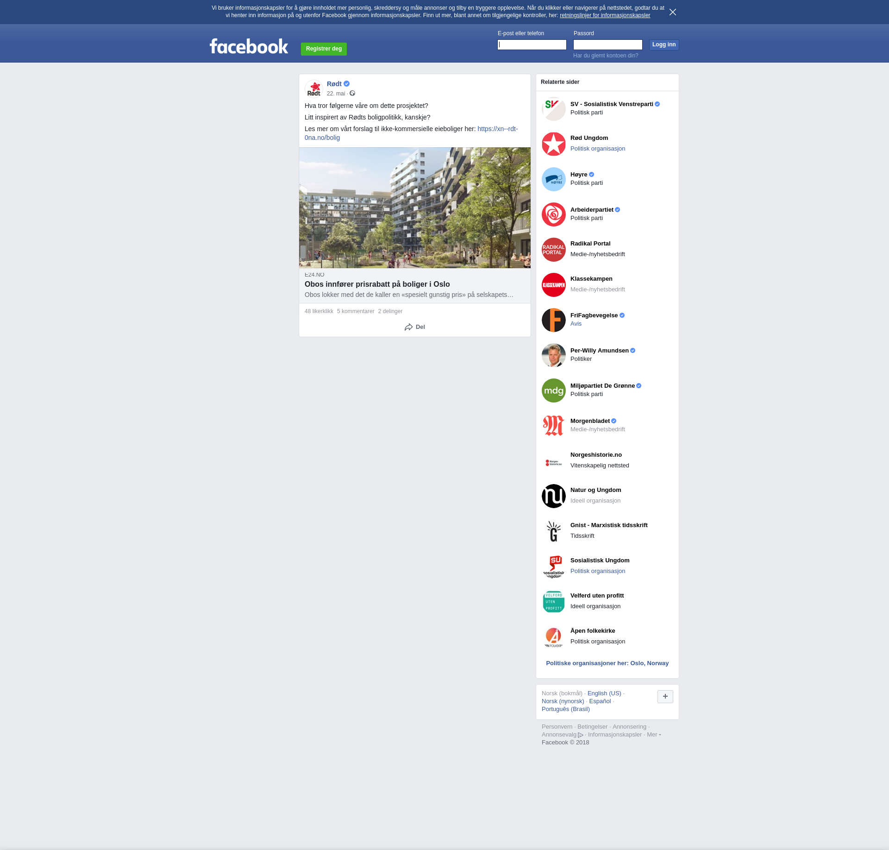Open Miljøpartiet De Grønne page name
889x850 pixels.
[602, 386]
